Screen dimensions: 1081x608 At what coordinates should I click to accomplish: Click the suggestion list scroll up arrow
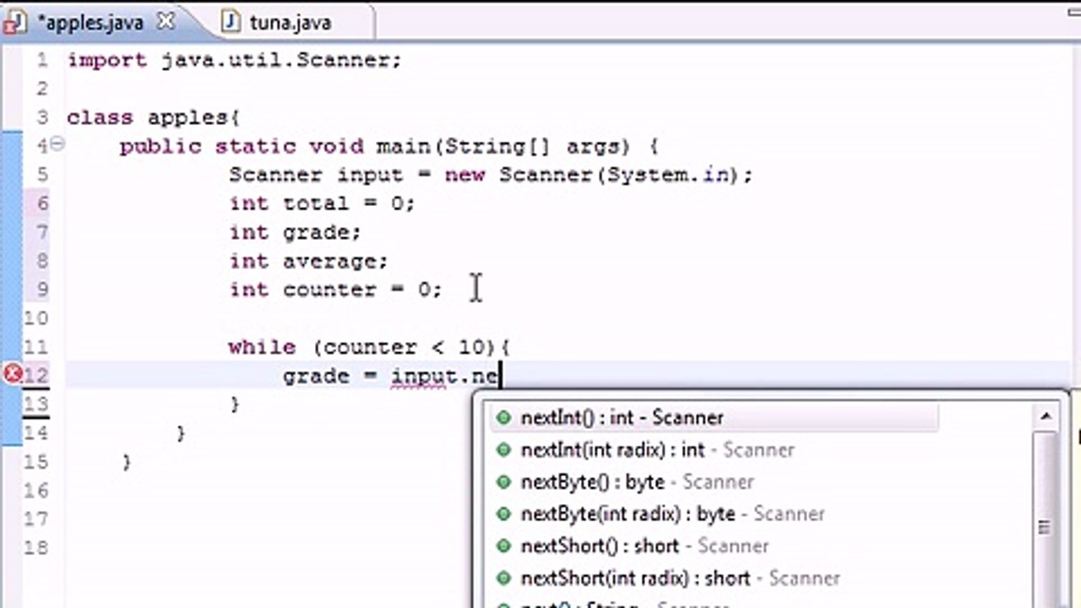[1046, 416]
